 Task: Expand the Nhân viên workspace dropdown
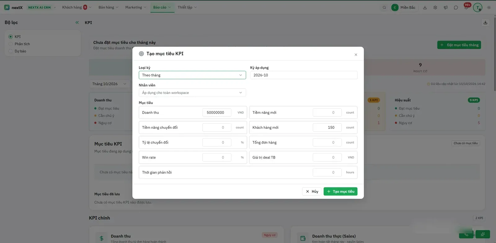pos(192,93)
